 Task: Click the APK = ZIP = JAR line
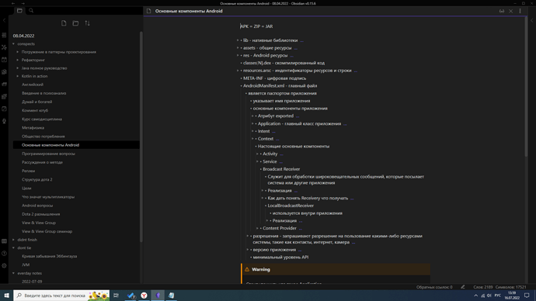click(x=256, y=26)
